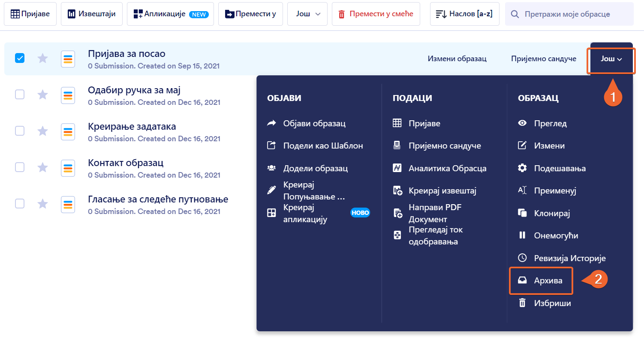The image size is (644, 342).
Task: Open the Креирање задатака title
Action: (x=132, y=127)
